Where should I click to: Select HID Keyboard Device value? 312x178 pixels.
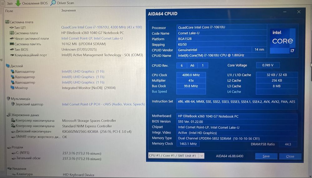click(79, 175)
